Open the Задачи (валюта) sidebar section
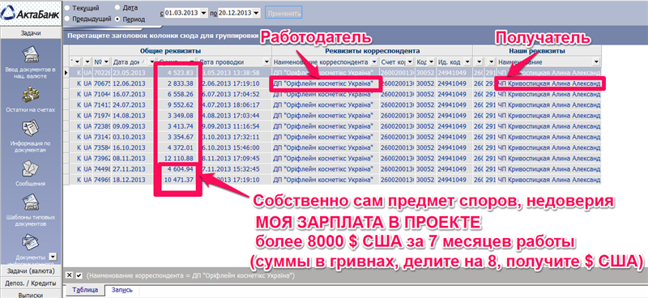648x298 pixels. point(31,271)
